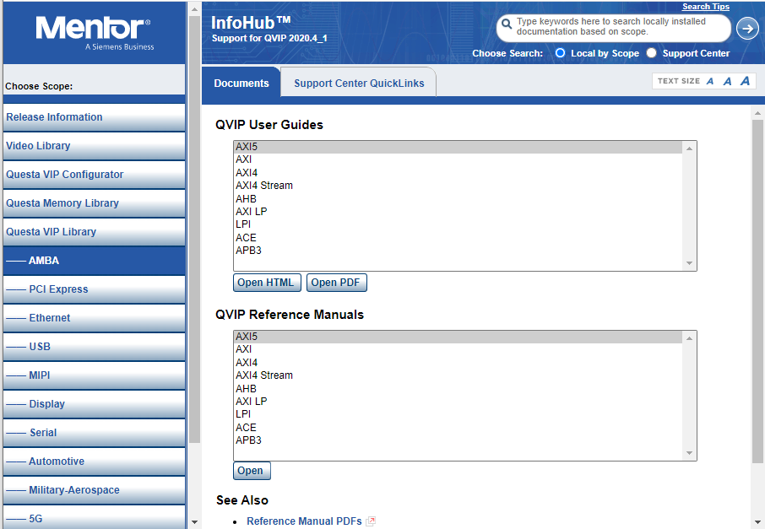Select APB3 in Reference Manuals list
765x529 pixels.
pos(458,440)
